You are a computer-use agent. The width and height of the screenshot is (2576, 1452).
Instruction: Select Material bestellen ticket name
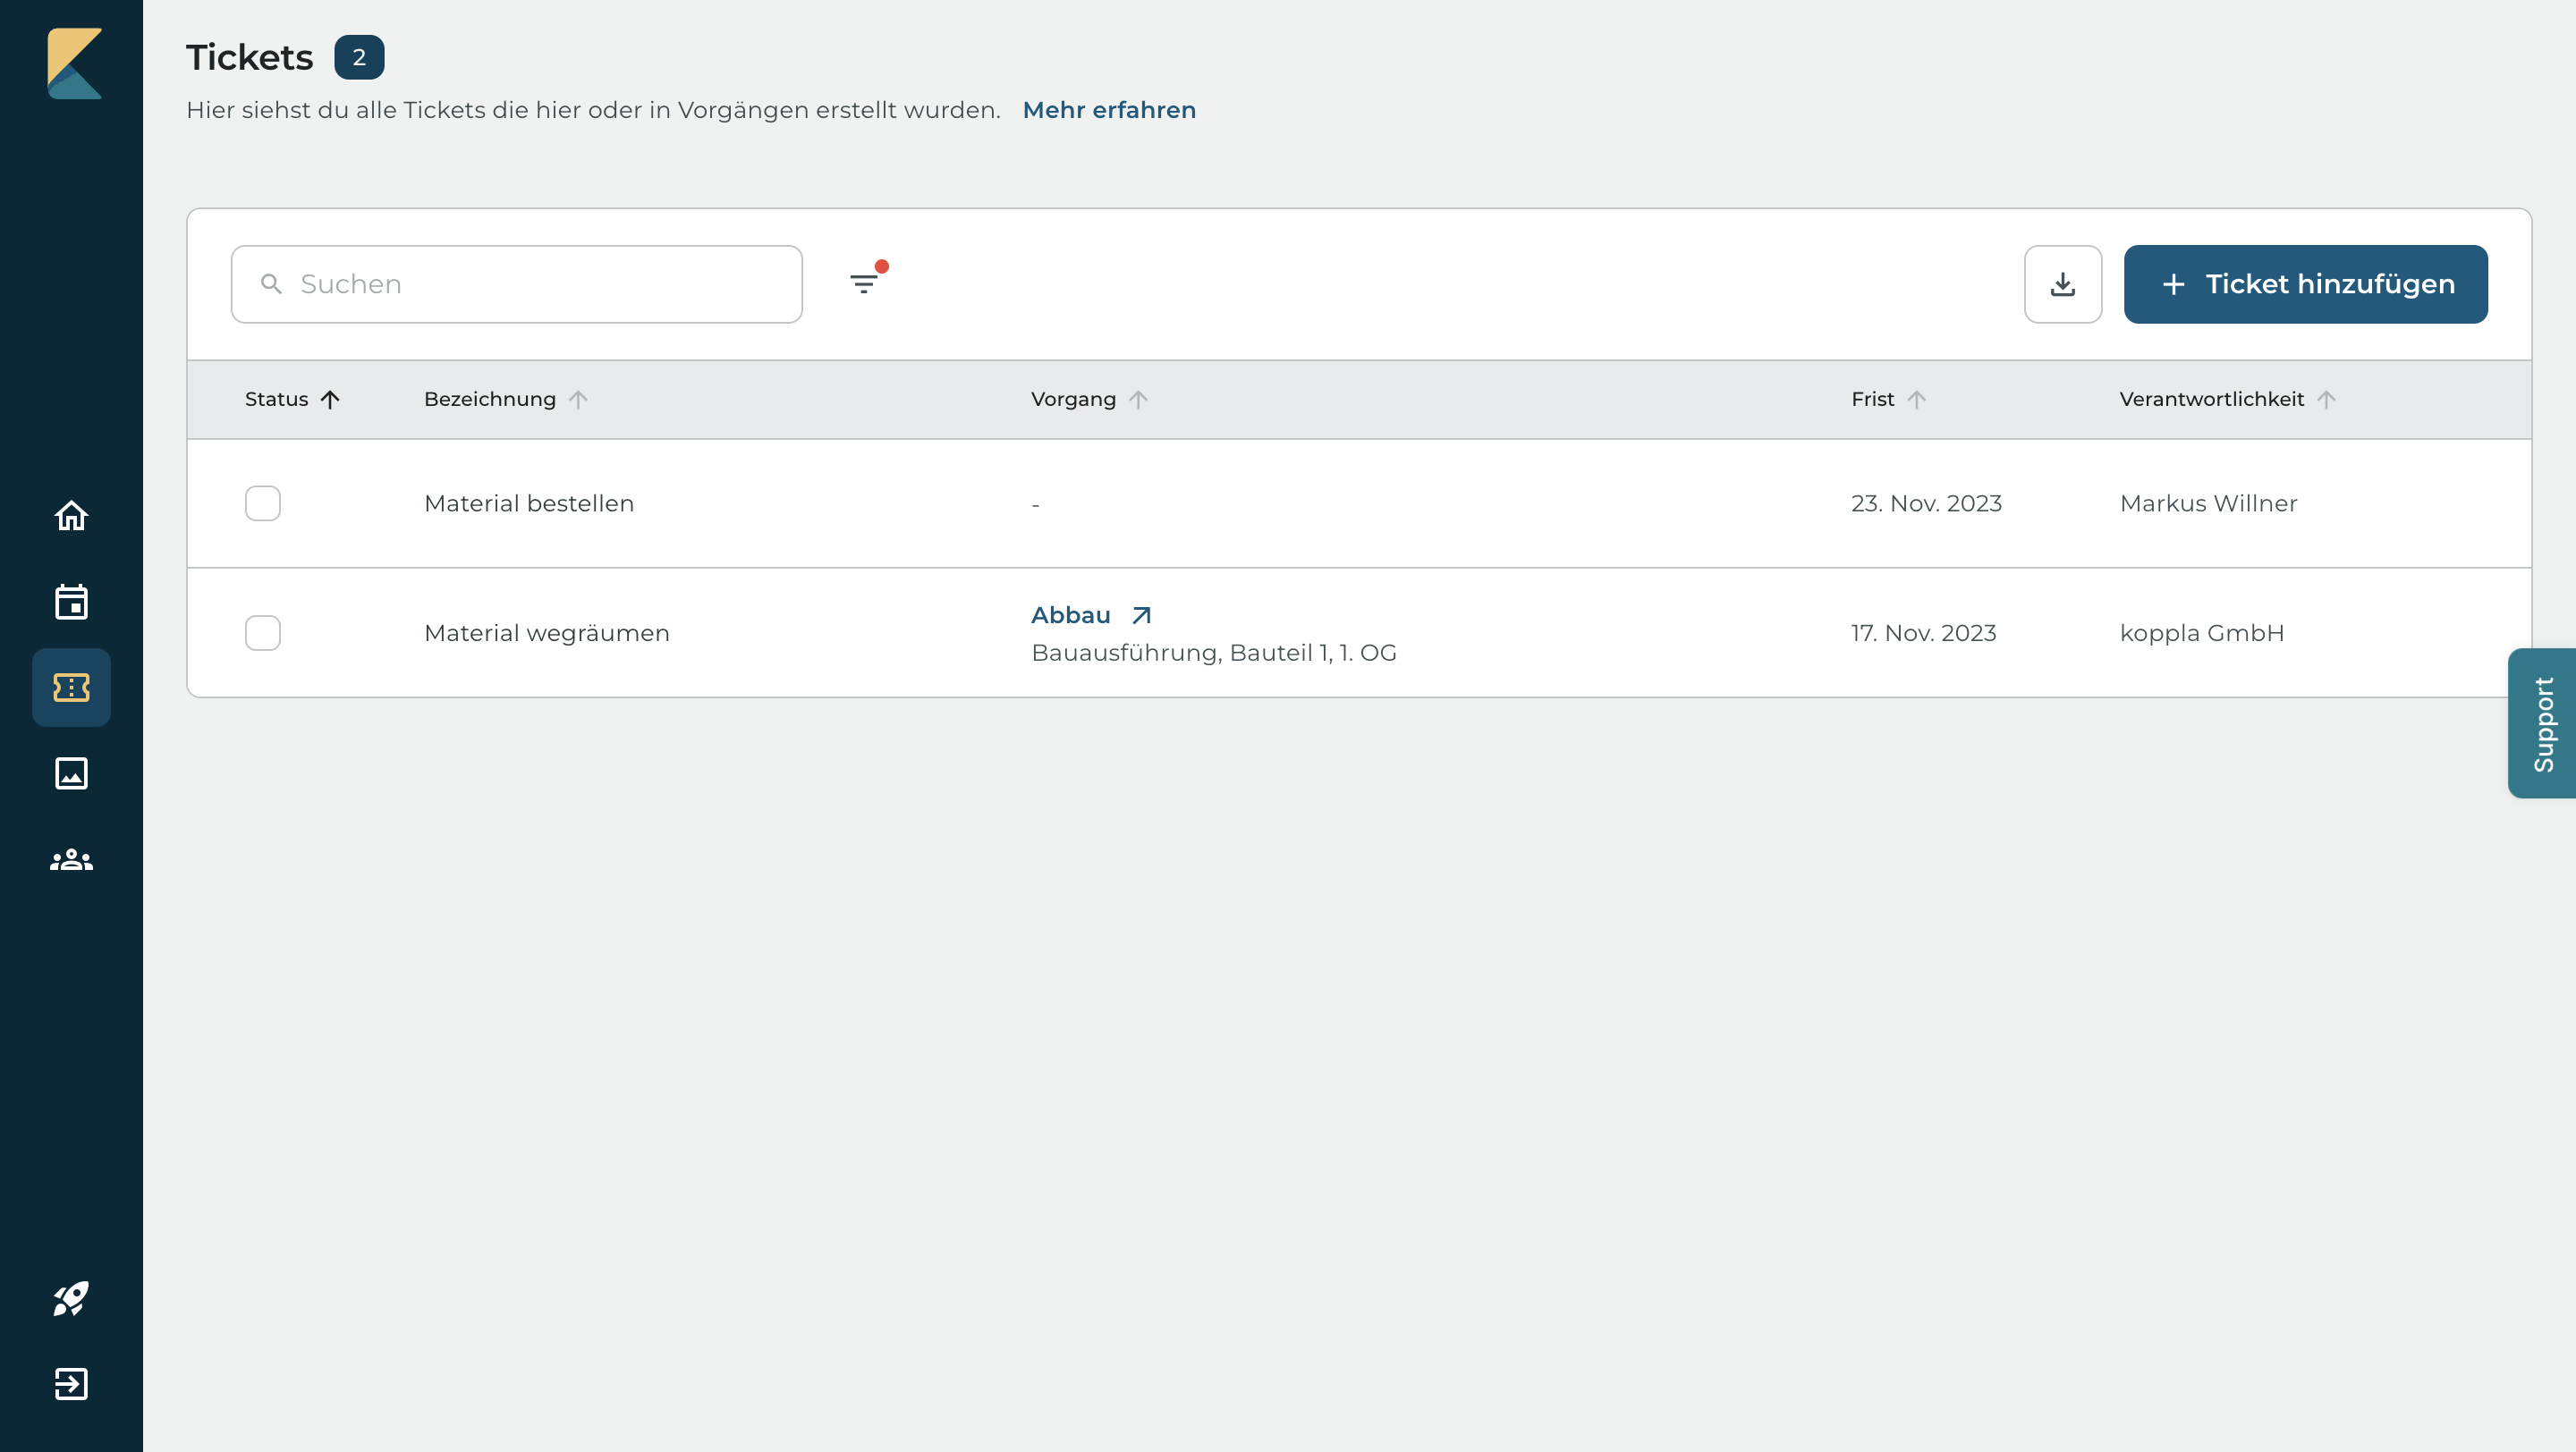[x=529, y=503]
